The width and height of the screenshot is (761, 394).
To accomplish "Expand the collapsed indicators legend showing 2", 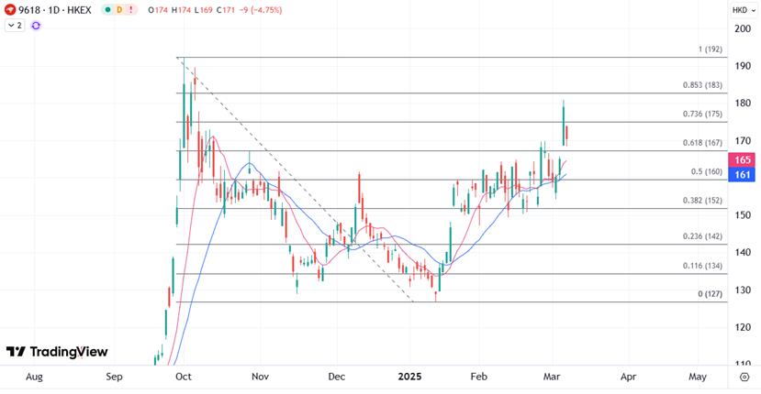I will [x=14, y=26].
